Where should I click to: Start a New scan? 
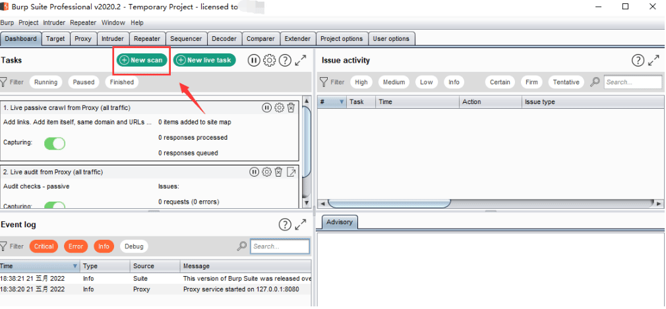pos(142,60)
